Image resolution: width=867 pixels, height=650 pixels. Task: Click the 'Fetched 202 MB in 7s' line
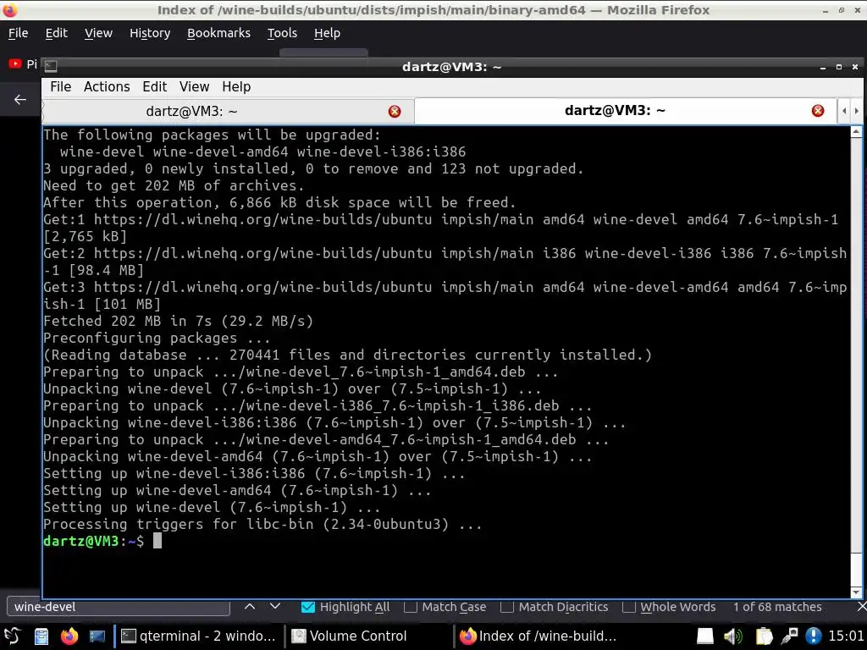point(178,321)
